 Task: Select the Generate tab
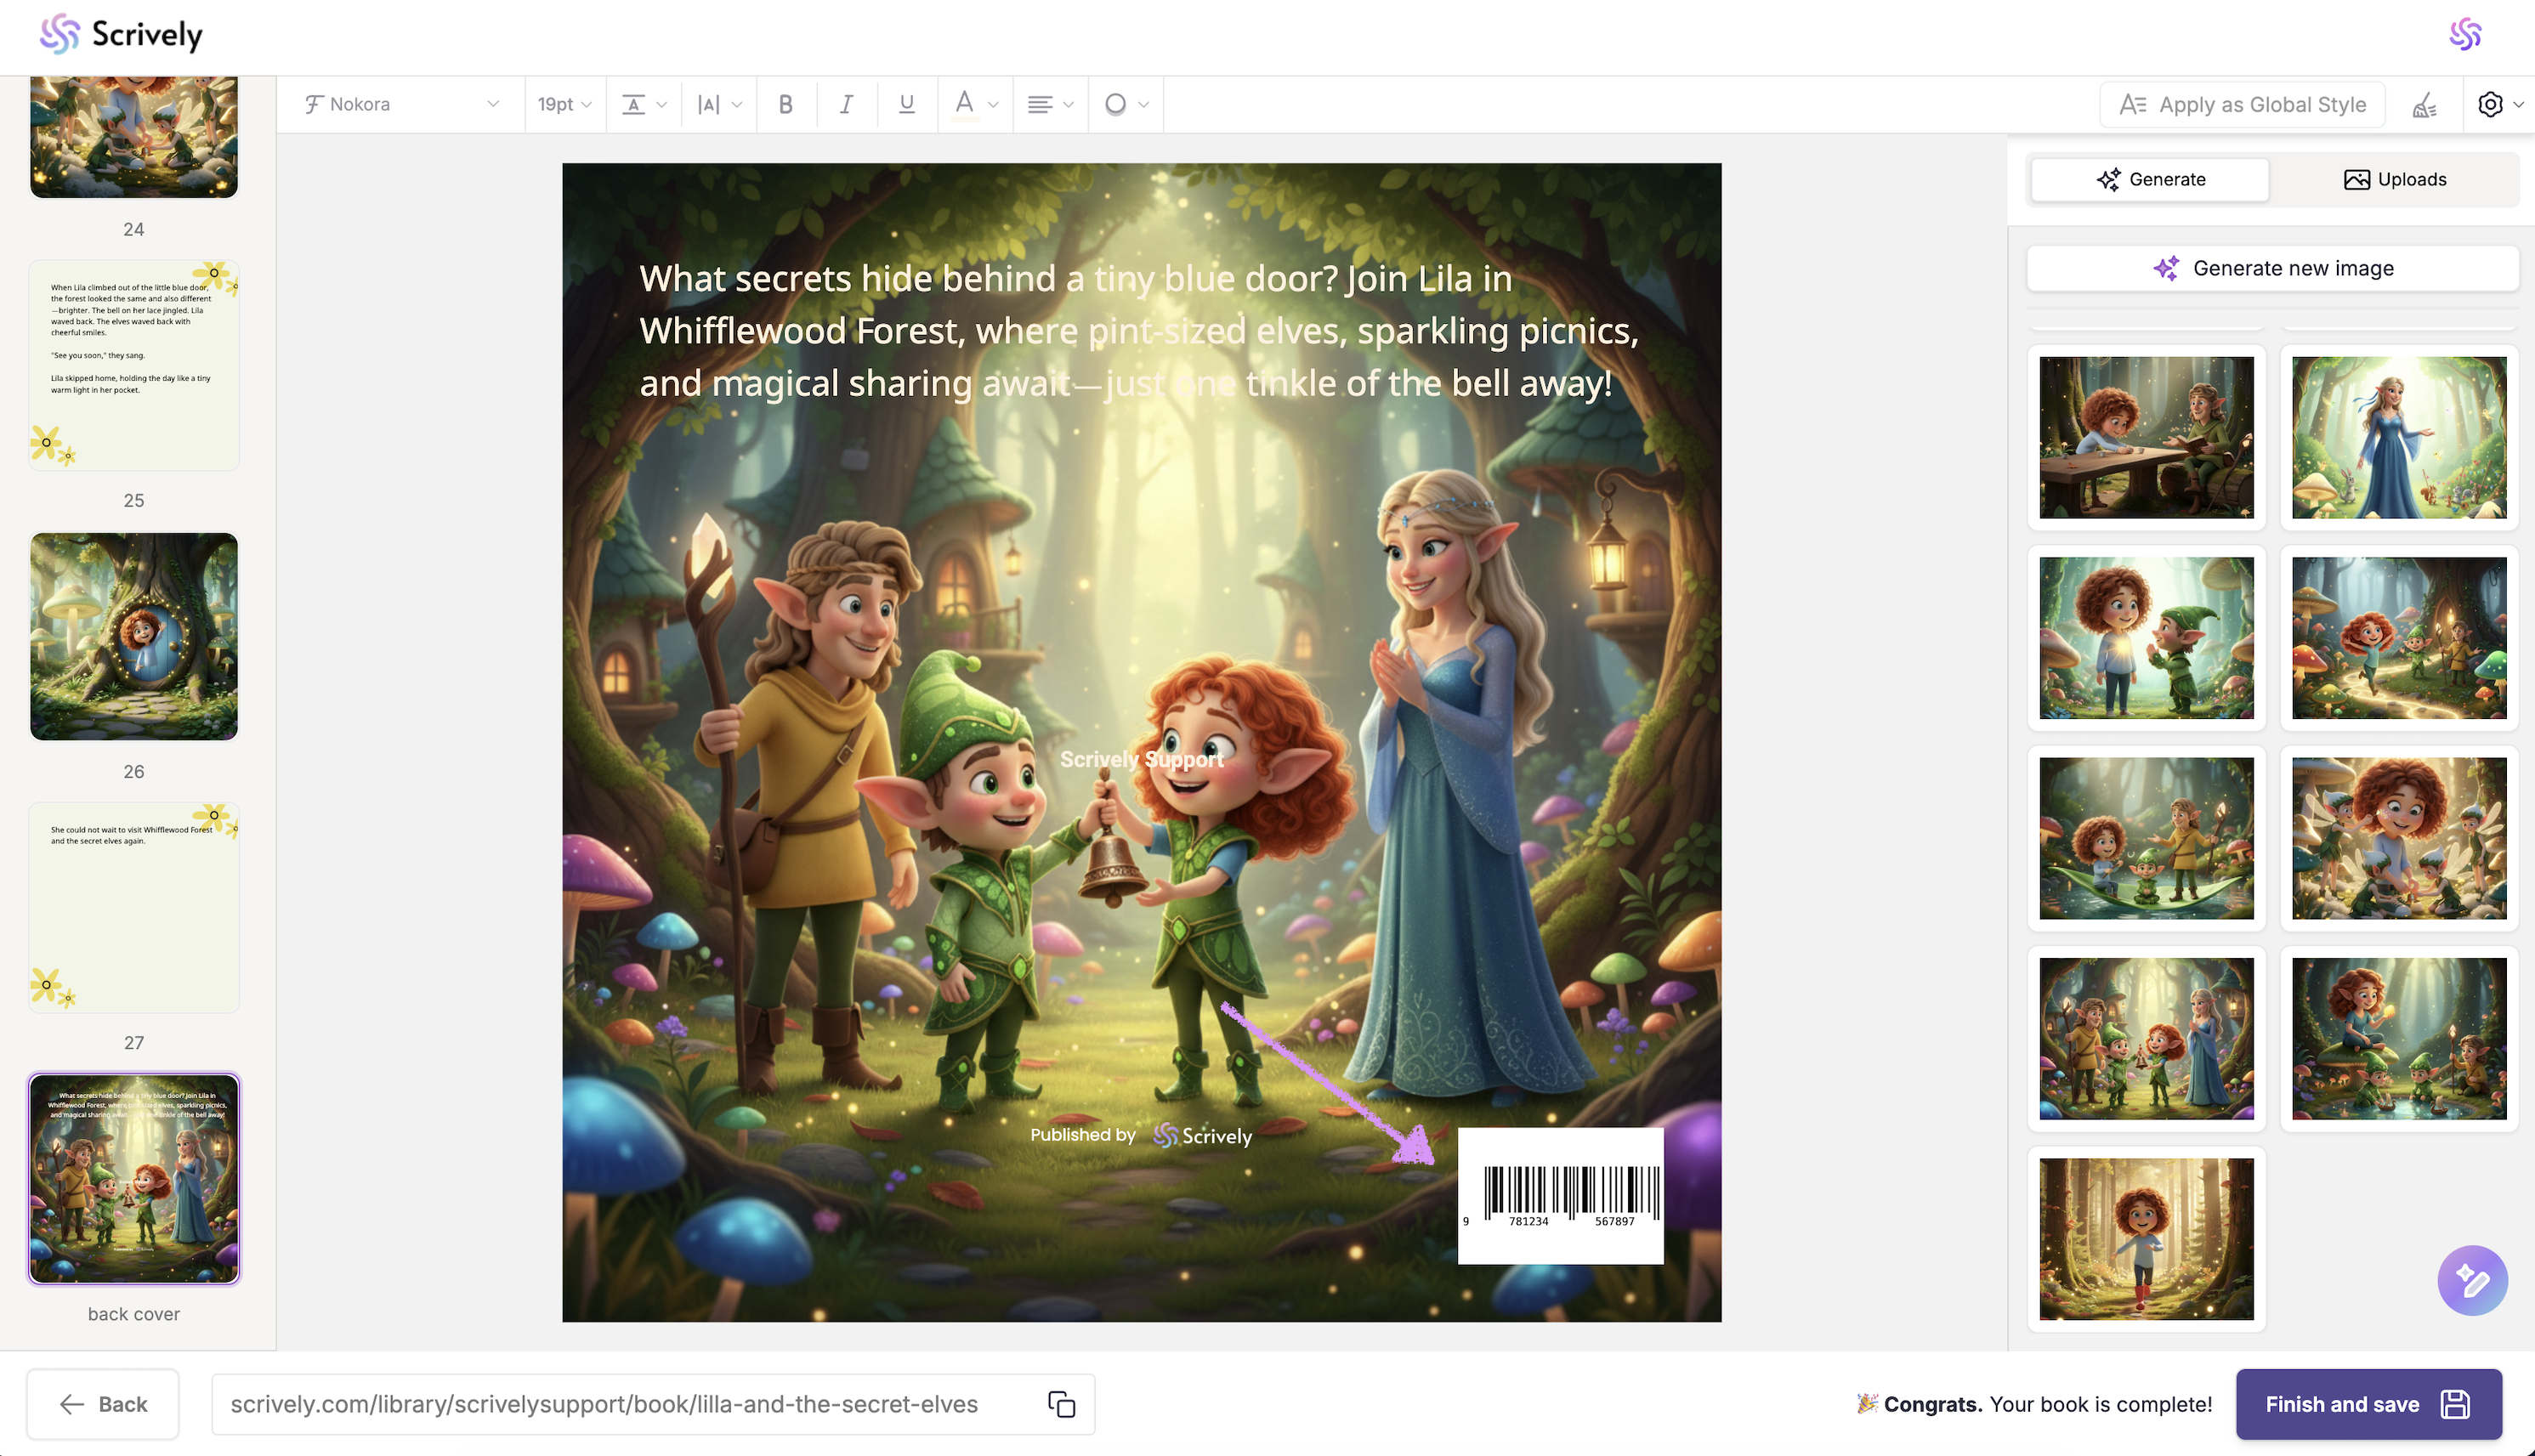click(2150, 179)
